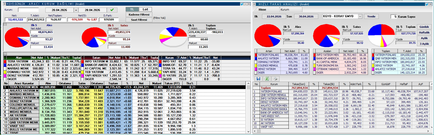Collapse the Alan/Satan top-five tables panel
The image size is (434, 135).
(5, 53)
